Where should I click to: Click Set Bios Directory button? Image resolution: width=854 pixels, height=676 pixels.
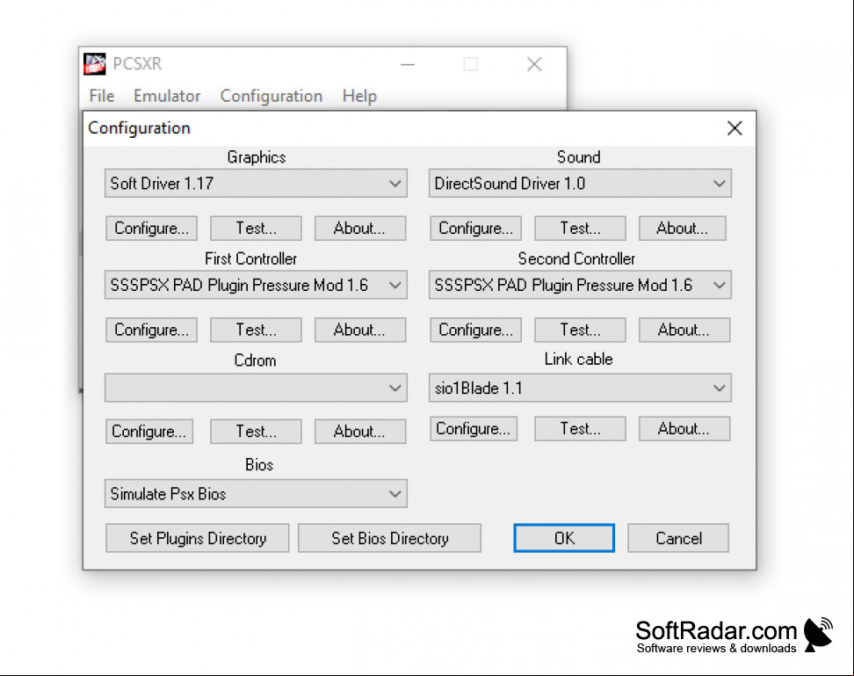point(389,538)
